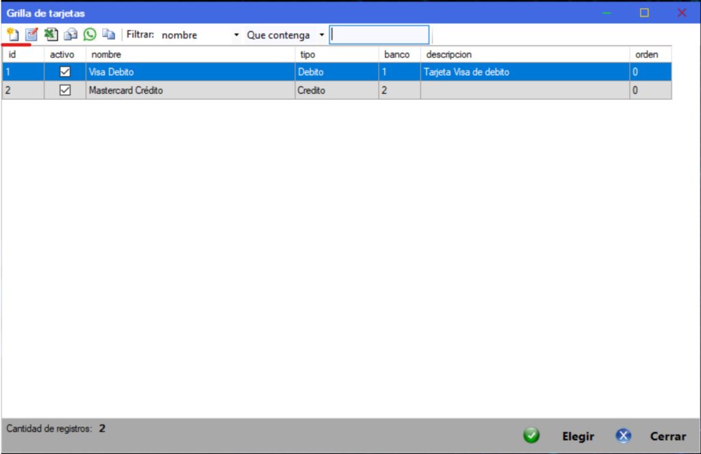
Task: Click the banco cell of Visa Debito
Action: tap(400, 72)
